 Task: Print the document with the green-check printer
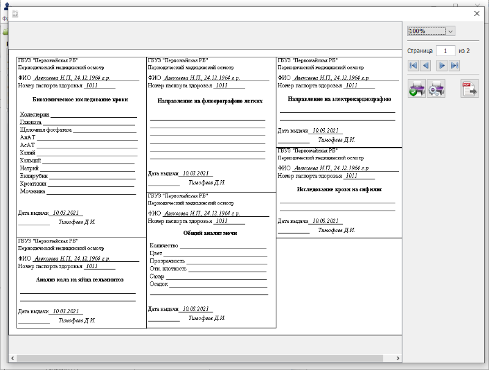[416, 89]
